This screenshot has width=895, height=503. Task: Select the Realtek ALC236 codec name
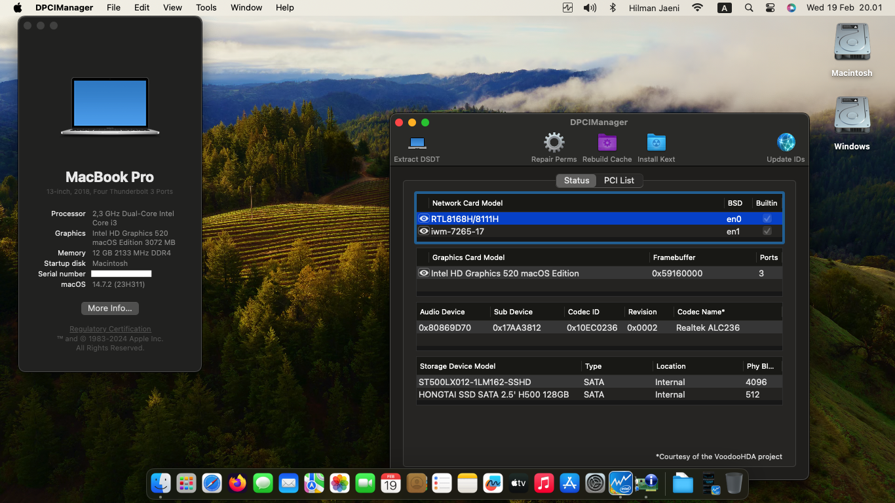point(708,327)
